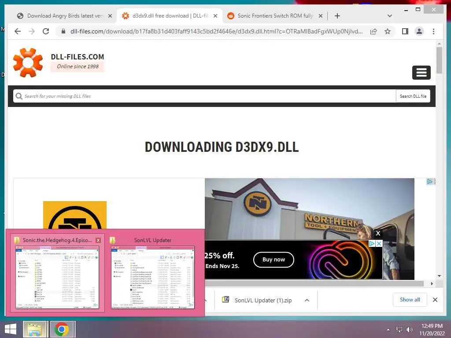Click the vertical scrollbar down arrow

pyautogui.click(x=439, y=276)
